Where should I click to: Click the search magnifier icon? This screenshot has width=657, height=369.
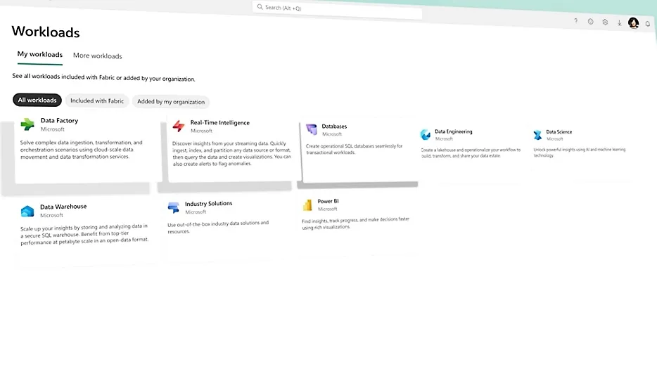(x=260, y=7)
